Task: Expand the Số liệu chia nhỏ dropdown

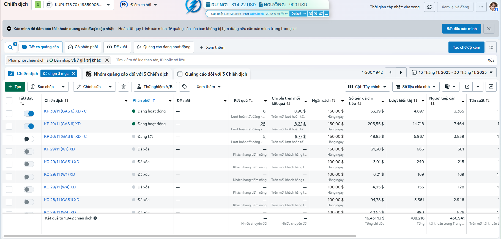Action: point(416,87)
